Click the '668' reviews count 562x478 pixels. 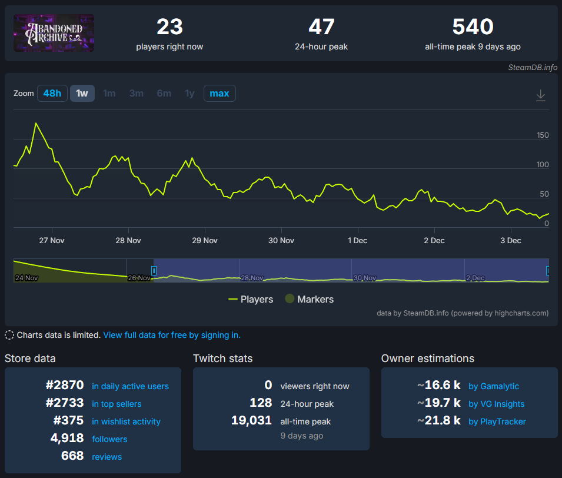tap(72, 455)
